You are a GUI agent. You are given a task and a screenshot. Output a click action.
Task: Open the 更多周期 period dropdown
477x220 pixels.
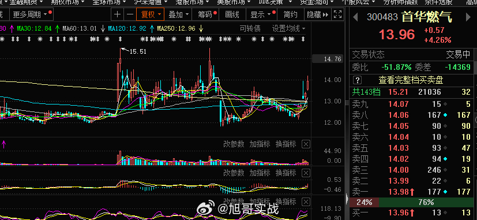(32, 14)
